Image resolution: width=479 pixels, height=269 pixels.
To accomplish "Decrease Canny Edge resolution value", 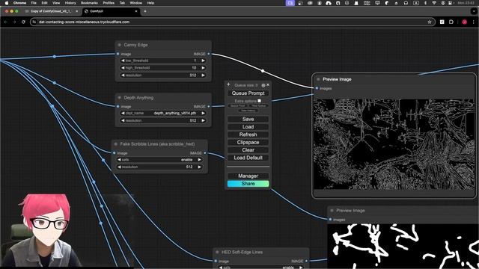I will click(123, 75).
